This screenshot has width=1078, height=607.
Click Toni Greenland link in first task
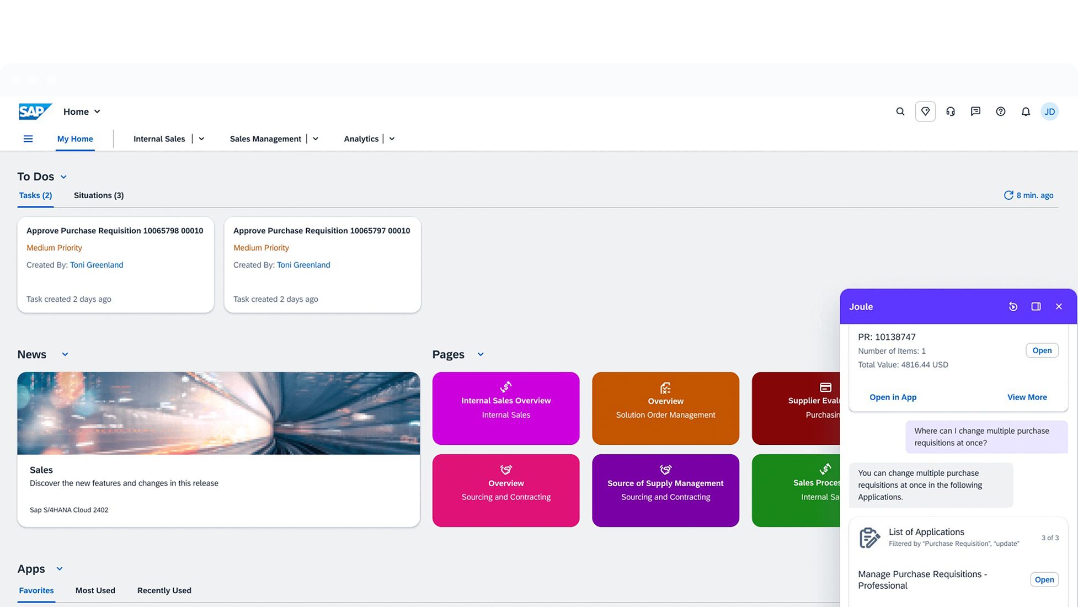[x=97, y=265]
